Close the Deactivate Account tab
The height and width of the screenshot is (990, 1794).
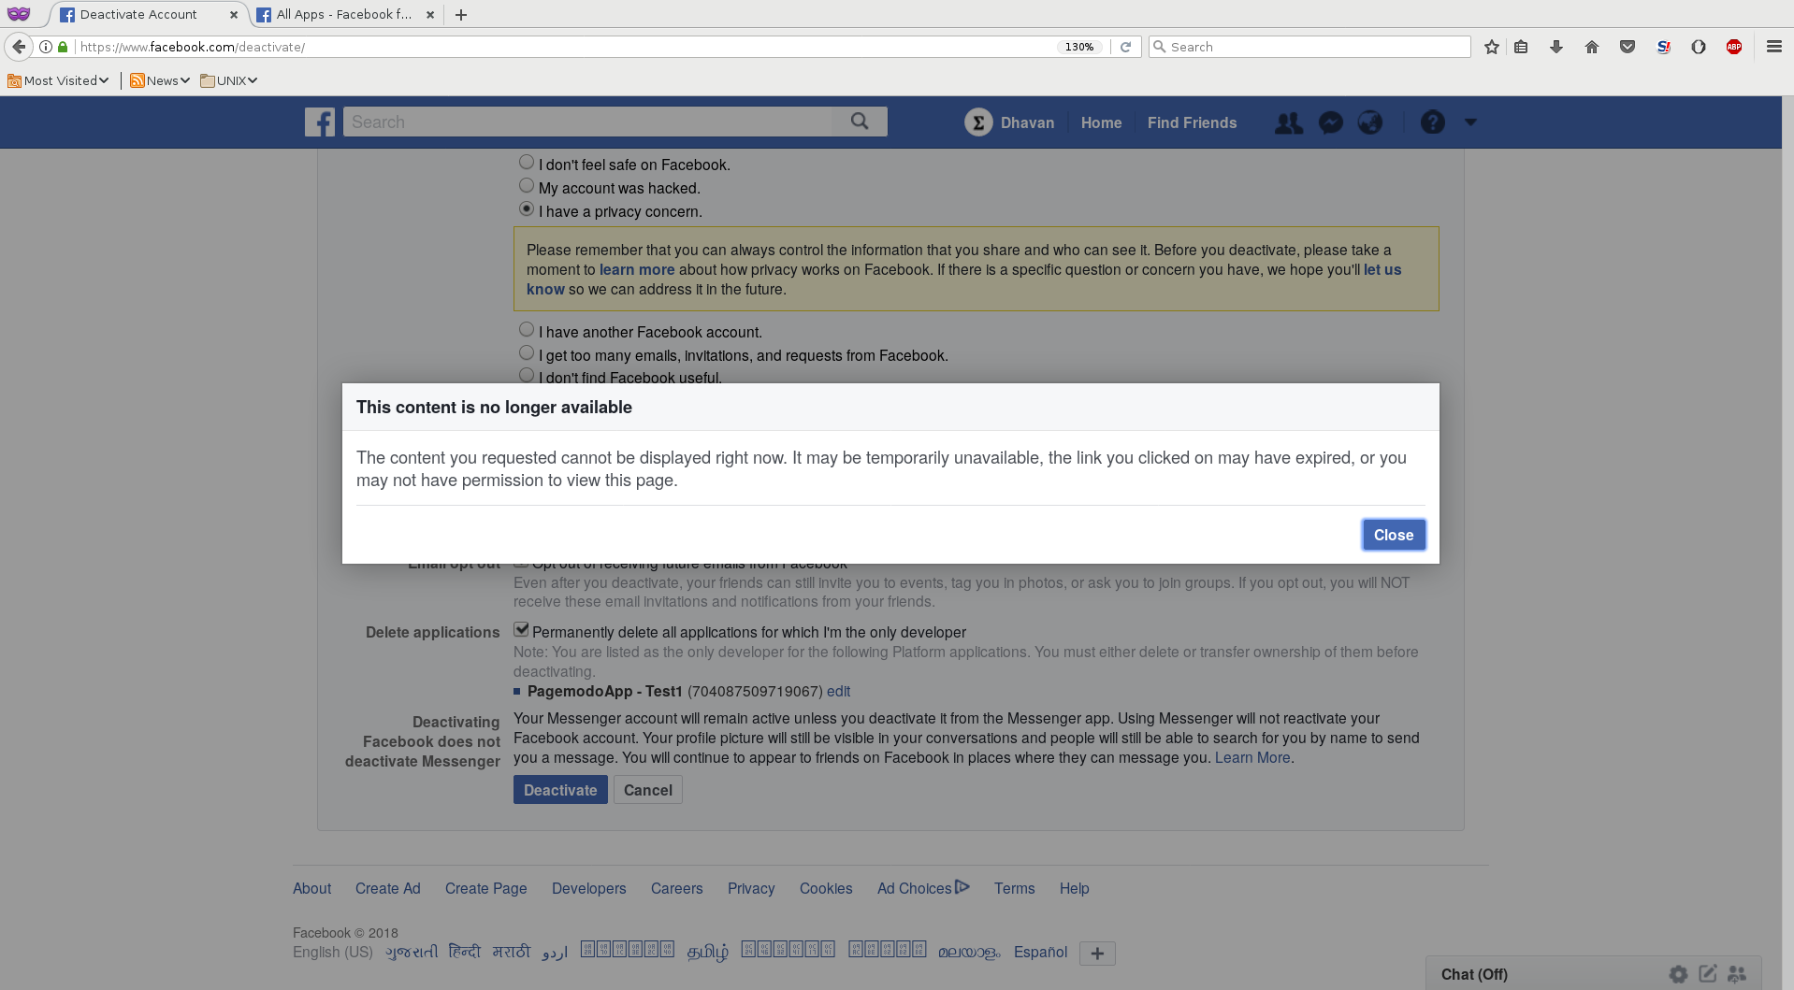(233, 15)
